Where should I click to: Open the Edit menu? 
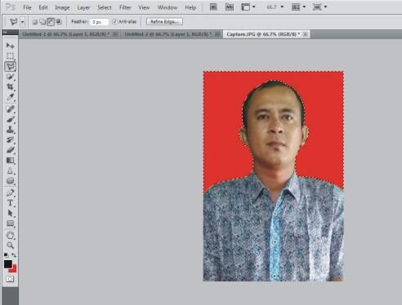pos(43,7)
